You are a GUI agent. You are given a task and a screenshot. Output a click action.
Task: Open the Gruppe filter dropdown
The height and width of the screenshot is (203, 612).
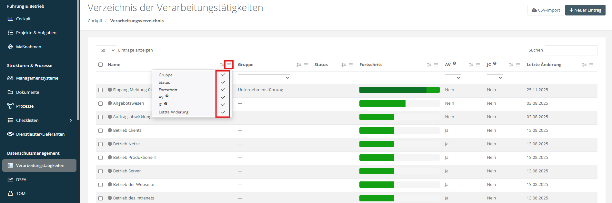click(264, 78)
